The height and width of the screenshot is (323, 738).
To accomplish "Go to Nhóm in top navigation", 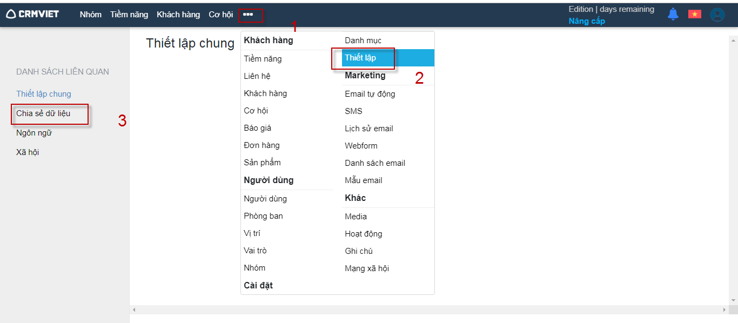I will 91,15.
